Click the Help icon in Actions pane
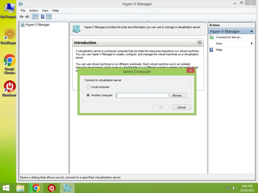258x193 pixels. (x=211, y=50)
